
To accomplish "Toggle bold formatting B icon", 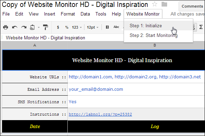I will [x=107, y=27].
